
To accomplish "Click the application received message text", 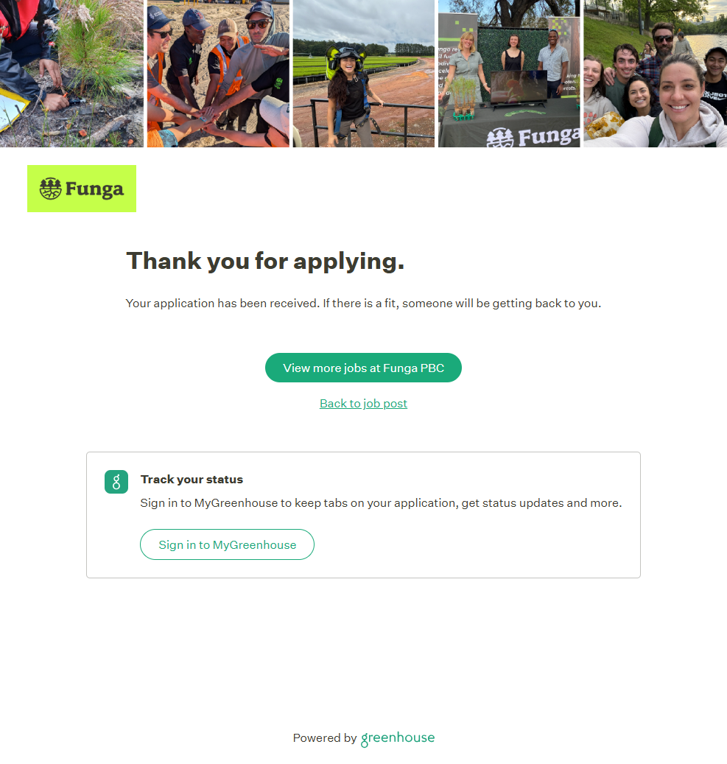I will tap(364, 304).
